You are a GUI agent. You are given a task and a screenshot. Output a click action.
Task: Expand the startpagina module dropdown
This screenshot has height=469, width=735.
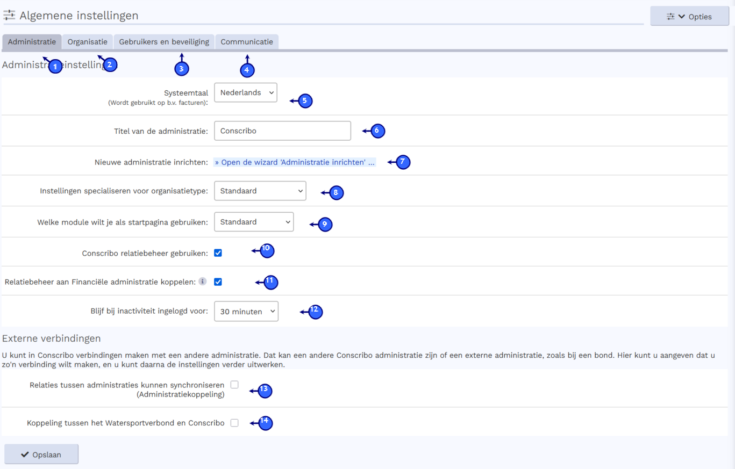tap(254, 222)
